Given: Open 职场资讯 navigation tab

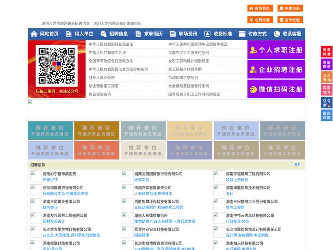Looking at the screenshot, I should pyautogui.click(x=184, y=34).
